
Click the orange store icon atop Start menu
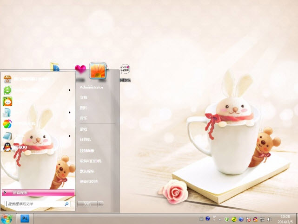tap(7, 78)
